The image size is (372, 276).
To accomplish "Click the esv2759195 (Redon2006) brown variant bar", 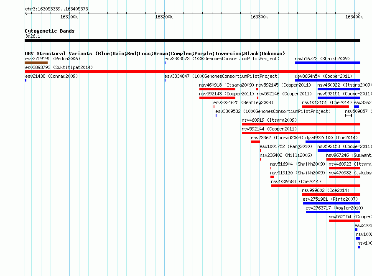I will [x=36, y=63].
